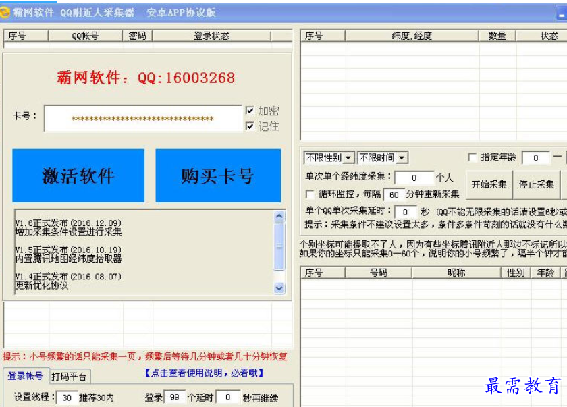Click the 延时 seconds field near 秒再继续

coord(228,397)
